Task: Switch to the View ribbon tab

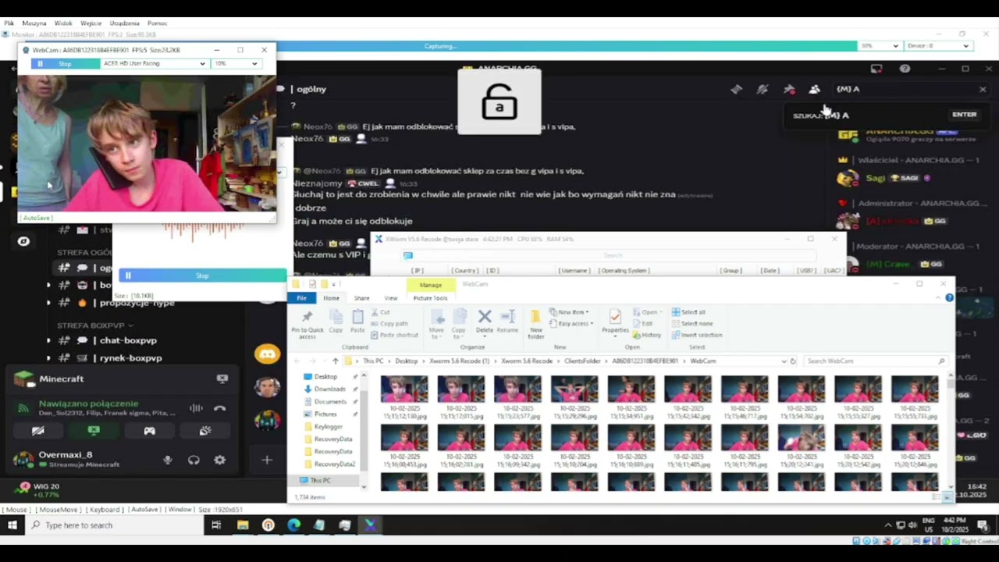Action: (390, 298)
